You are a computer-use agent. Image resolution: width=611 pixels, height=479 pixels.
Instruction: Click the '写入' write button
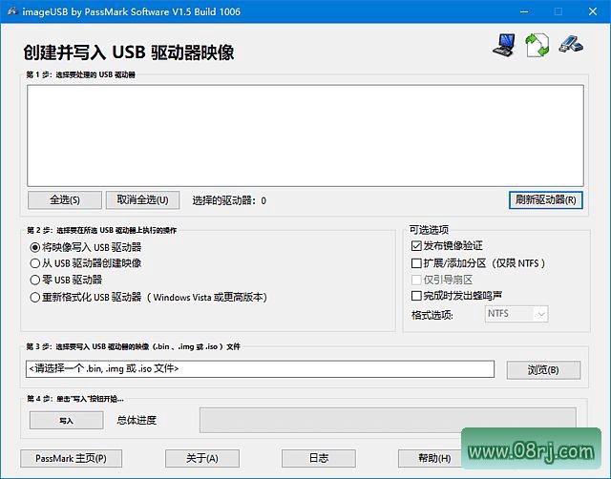[66, 421]
